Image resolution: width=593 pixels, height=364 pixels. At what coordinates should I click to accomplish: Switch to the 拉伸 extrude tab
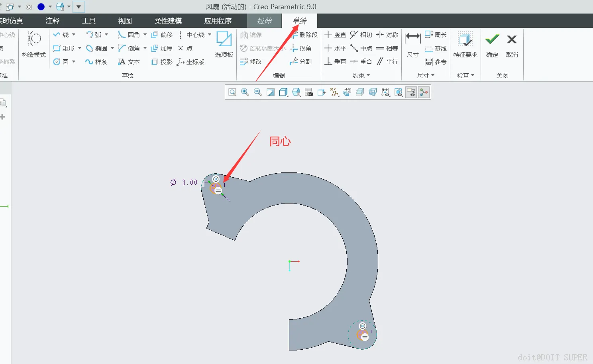[x=264, y=21]
